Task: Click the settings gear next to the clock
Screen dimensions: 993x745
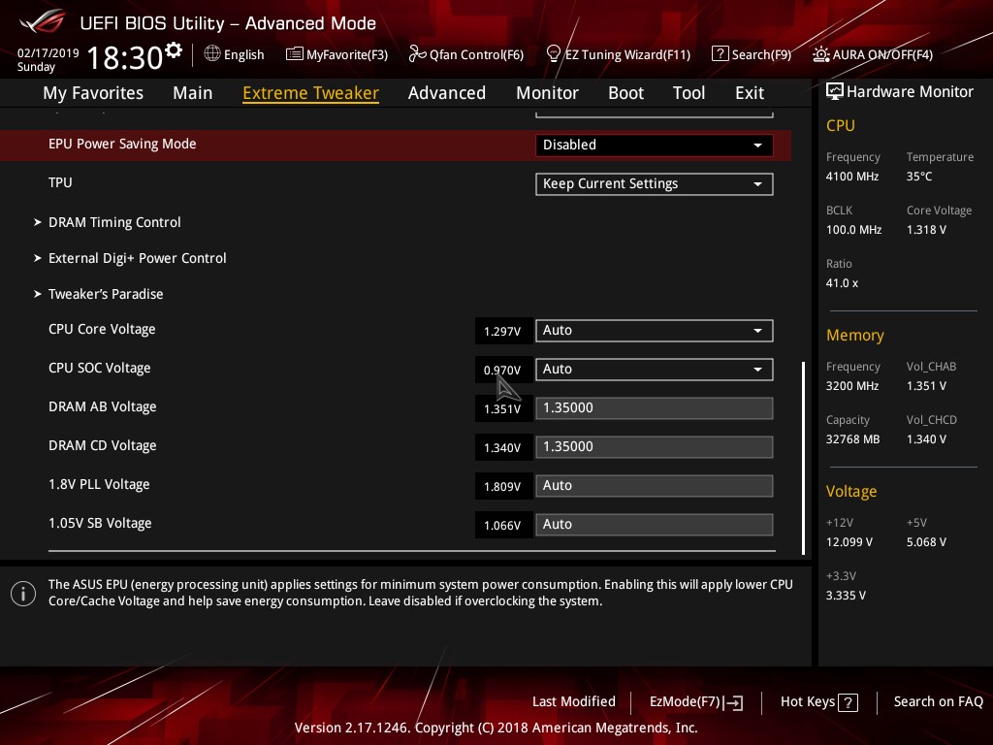Action: 174,49
